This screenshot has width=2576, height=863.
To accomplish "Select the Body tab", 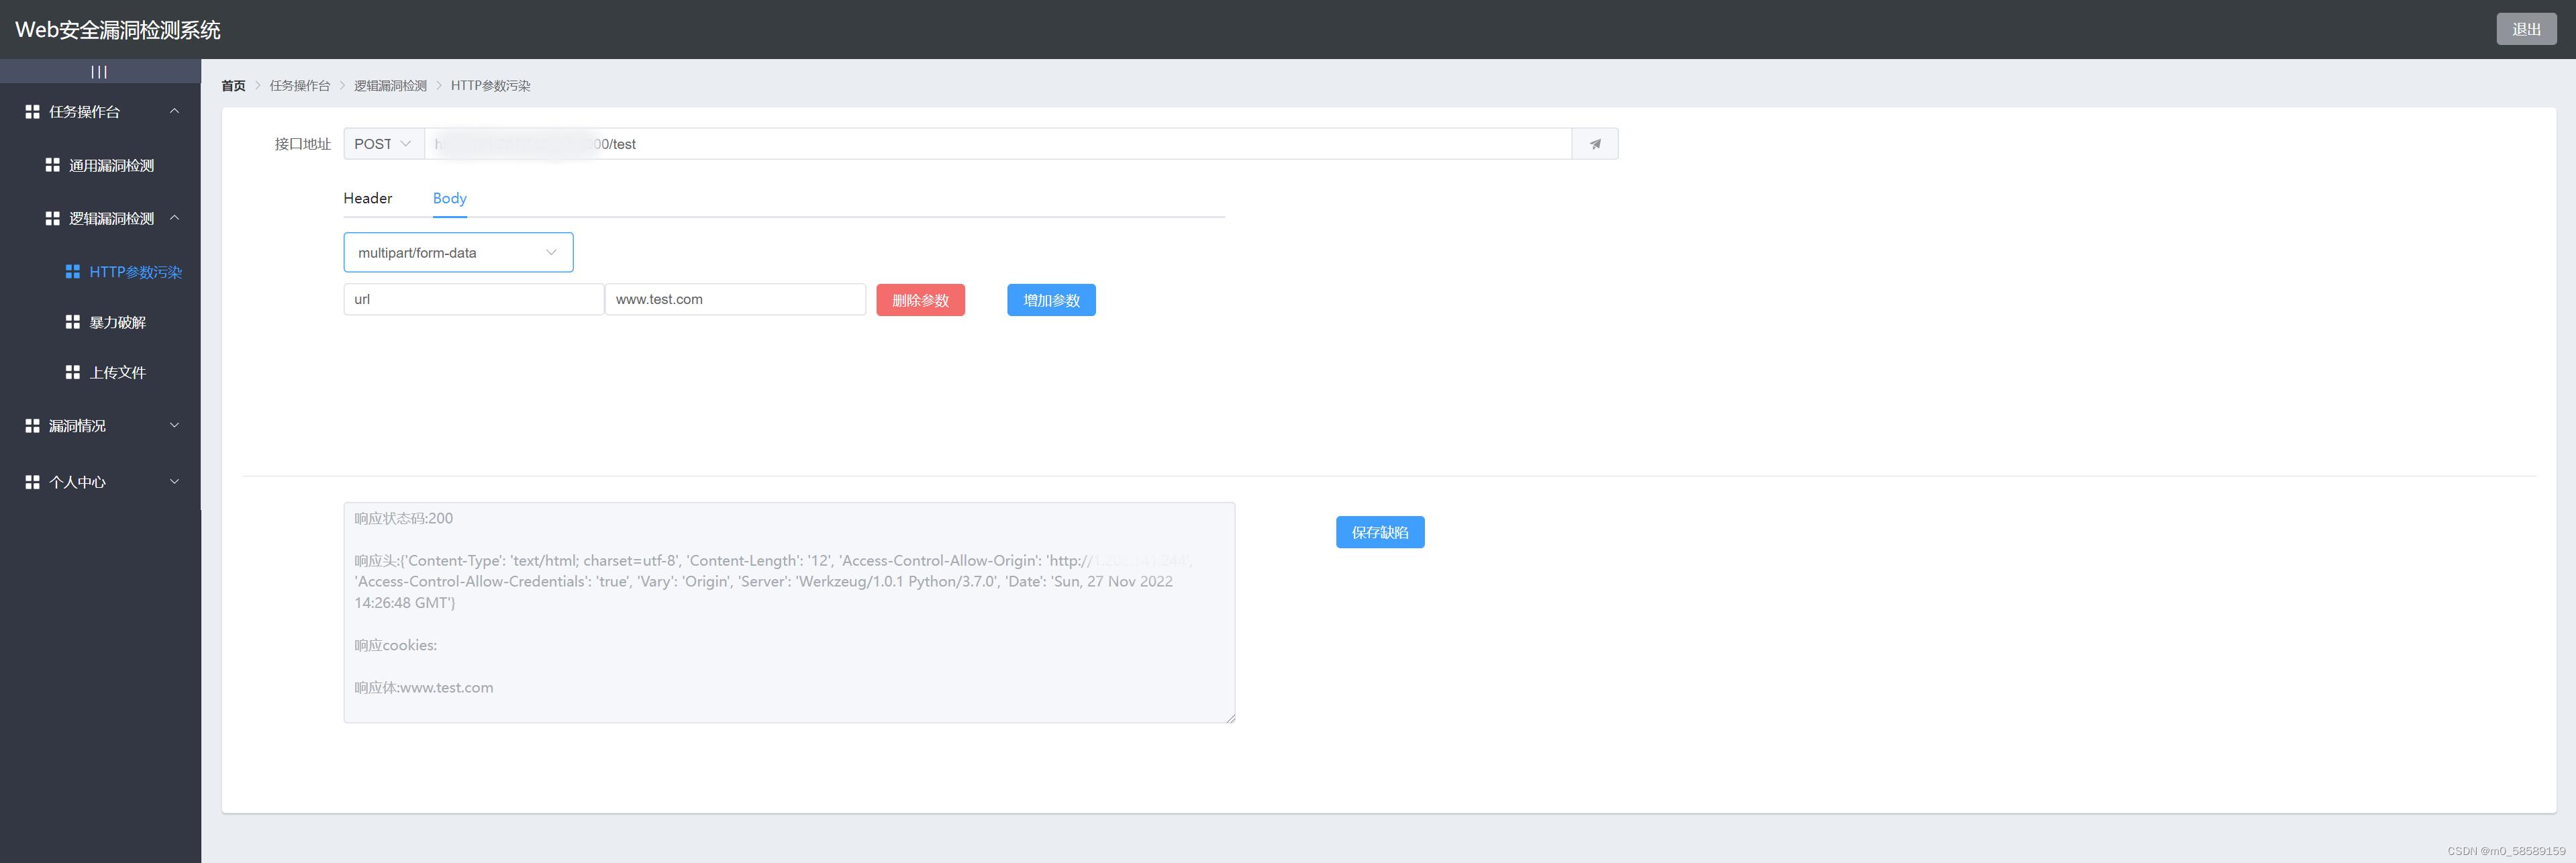I will coord(449,198).
